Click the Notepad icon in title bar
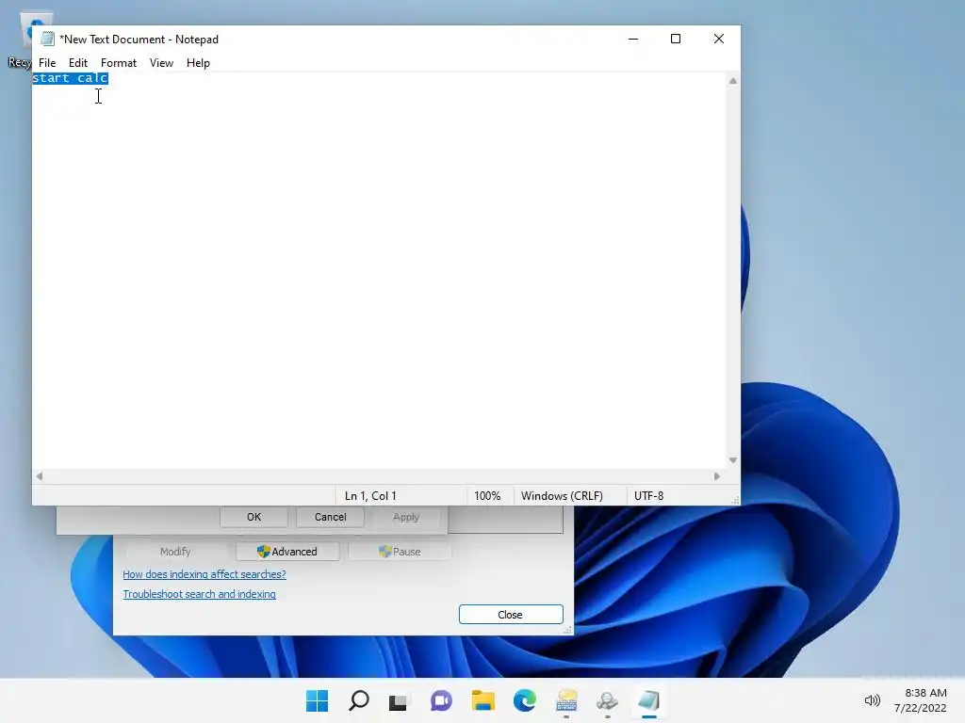The width and height of the screenshot is (965, 723). (x=47, y=39)
